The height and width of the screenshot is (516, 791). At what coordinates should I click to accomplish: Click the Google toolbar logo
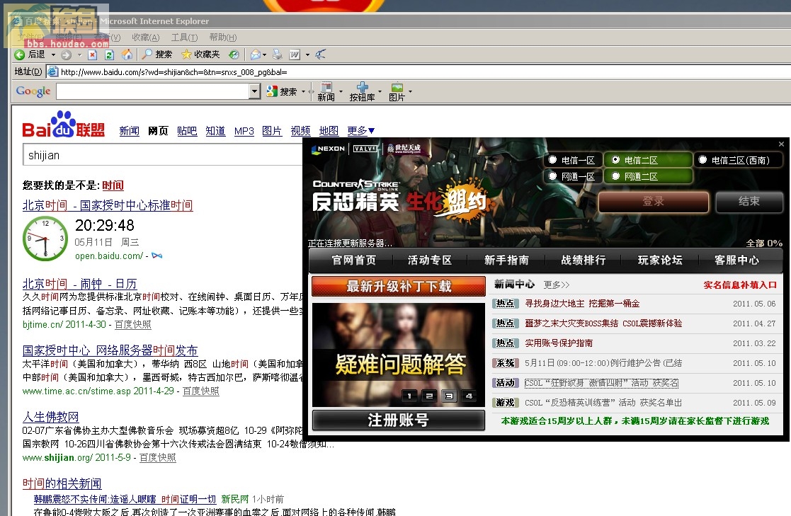click(x=33, y=91)
